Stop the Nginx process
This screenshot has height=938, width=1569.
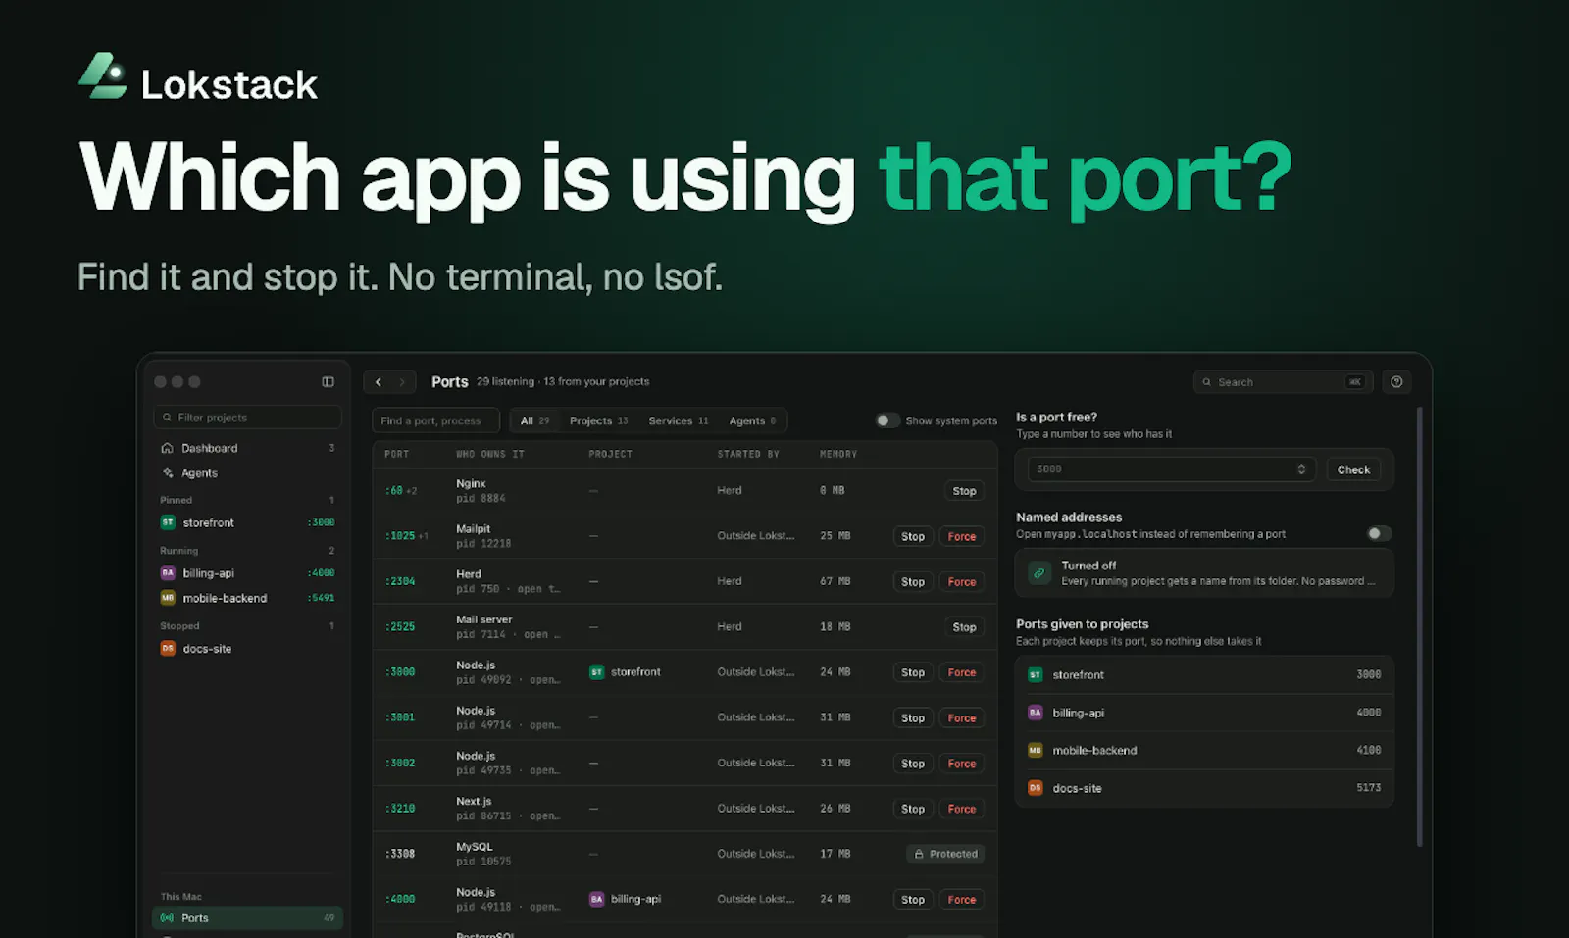point(964,491)
